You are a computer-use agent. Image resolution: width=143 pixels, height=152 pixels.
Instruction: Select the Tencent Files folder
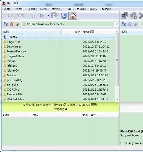(x=59, y=94)
